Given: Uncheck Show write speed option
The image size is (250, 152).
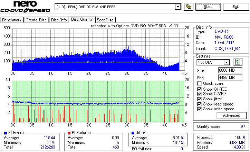Looking at the screenshot, I should pyautogui.click(x=199, y=109).
